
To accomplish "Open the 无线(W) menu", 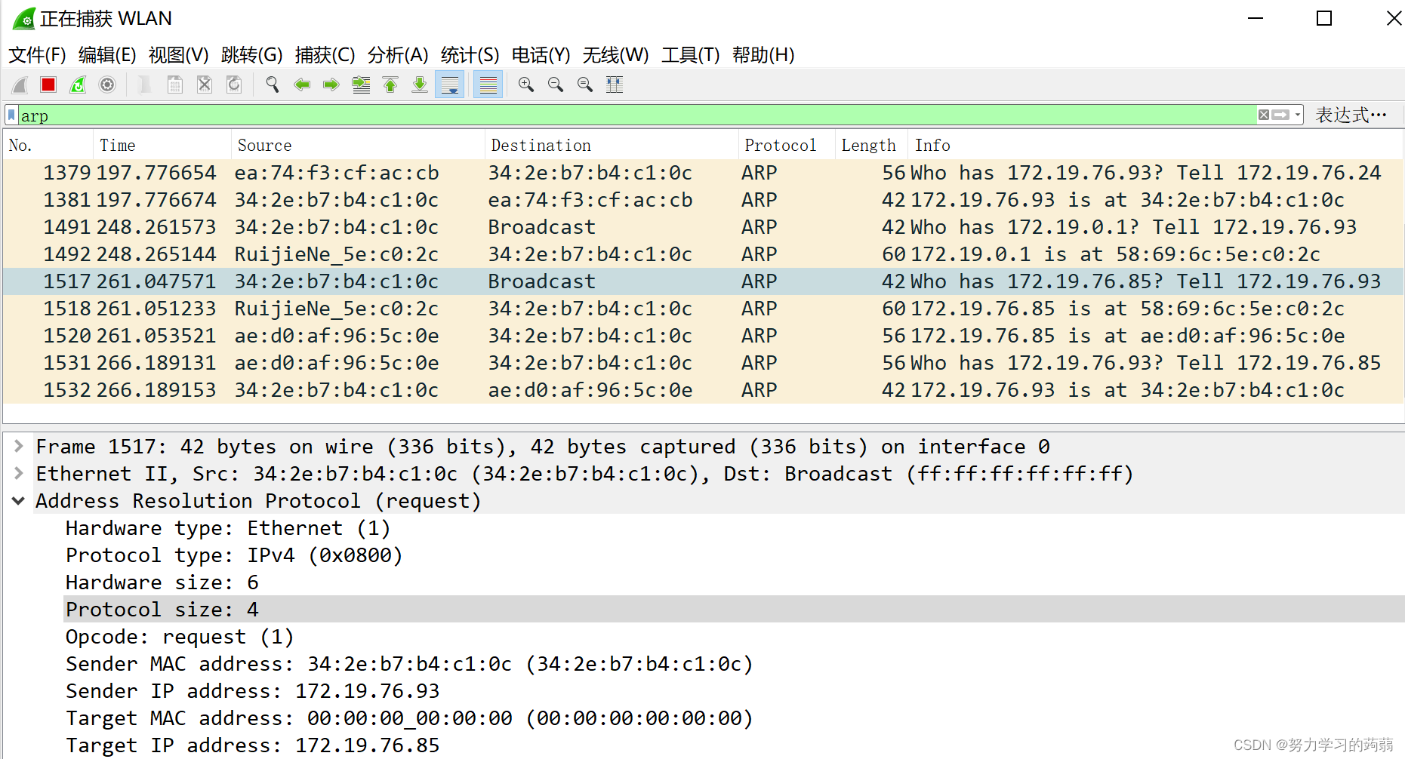I will click(615, 55).
